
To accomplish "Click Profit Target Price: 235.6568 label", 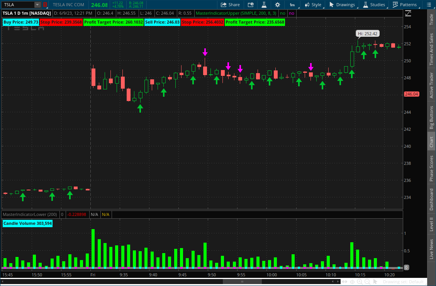I will point(255,22).
